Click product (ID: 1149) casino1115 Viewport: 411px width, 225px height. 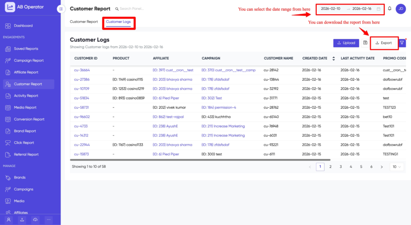click(128, 79)
